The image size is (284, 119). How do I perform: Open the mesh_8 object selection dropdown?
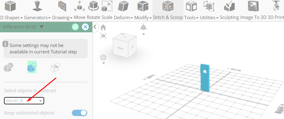point(24,101)
